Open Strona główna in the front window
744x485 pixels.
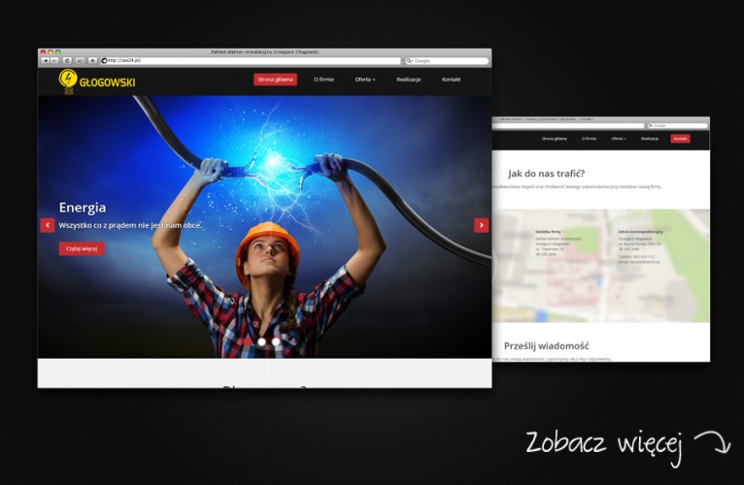tap(275, 80)
